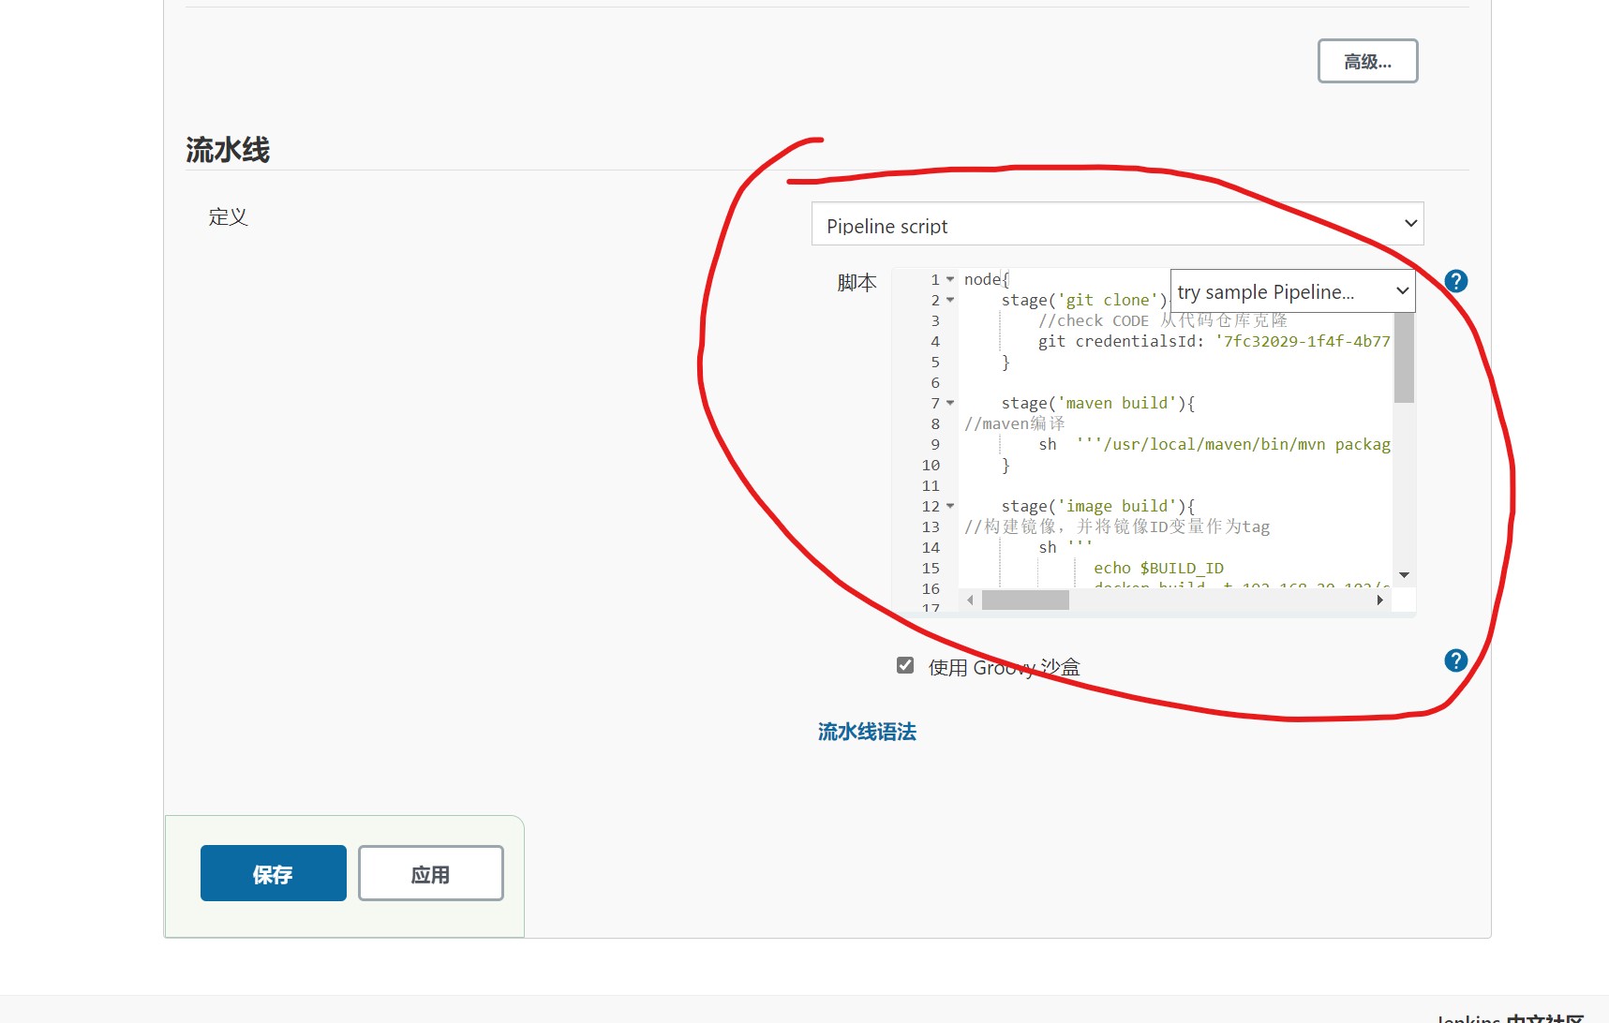Toggle the 使用 Groovy 沙盒 checkbox
The image size is (1609, 1023).
pyautogui.click(x=905, y=665)
